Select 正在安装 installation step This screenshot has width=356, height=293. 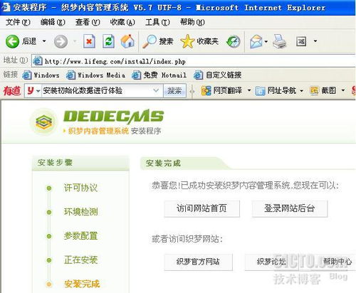click(80, 260)
